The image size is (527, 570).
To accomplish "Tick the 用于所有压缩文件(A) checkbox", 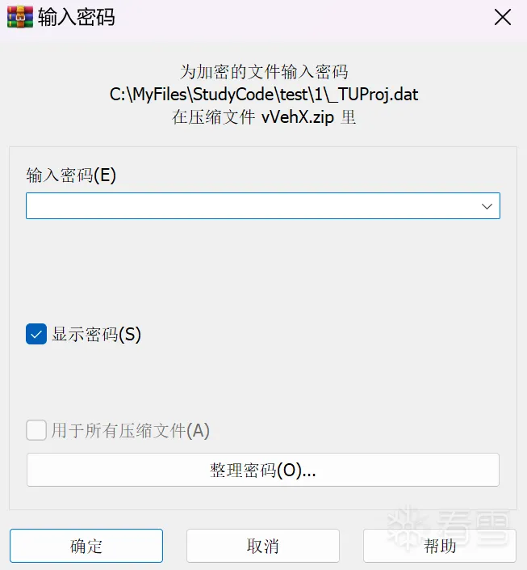I will [x=36, y=430].
